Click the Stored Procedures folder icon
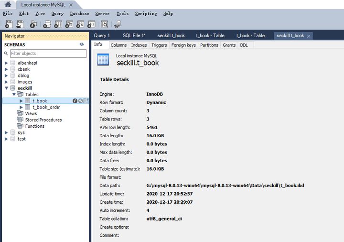Image resolution: width=344 pixels, height=242 pixels. point(20,120)
